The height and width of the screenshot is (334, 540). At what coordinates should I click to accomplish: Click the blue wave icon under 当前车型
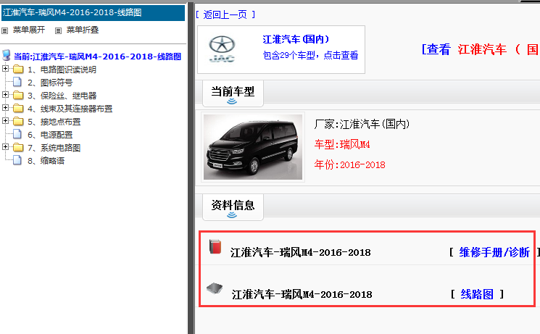[232, 101]
